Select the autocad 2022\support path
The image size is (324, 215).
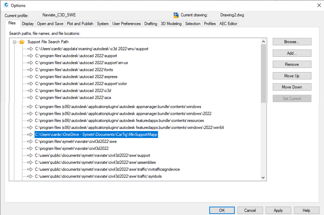pos(76,56)
